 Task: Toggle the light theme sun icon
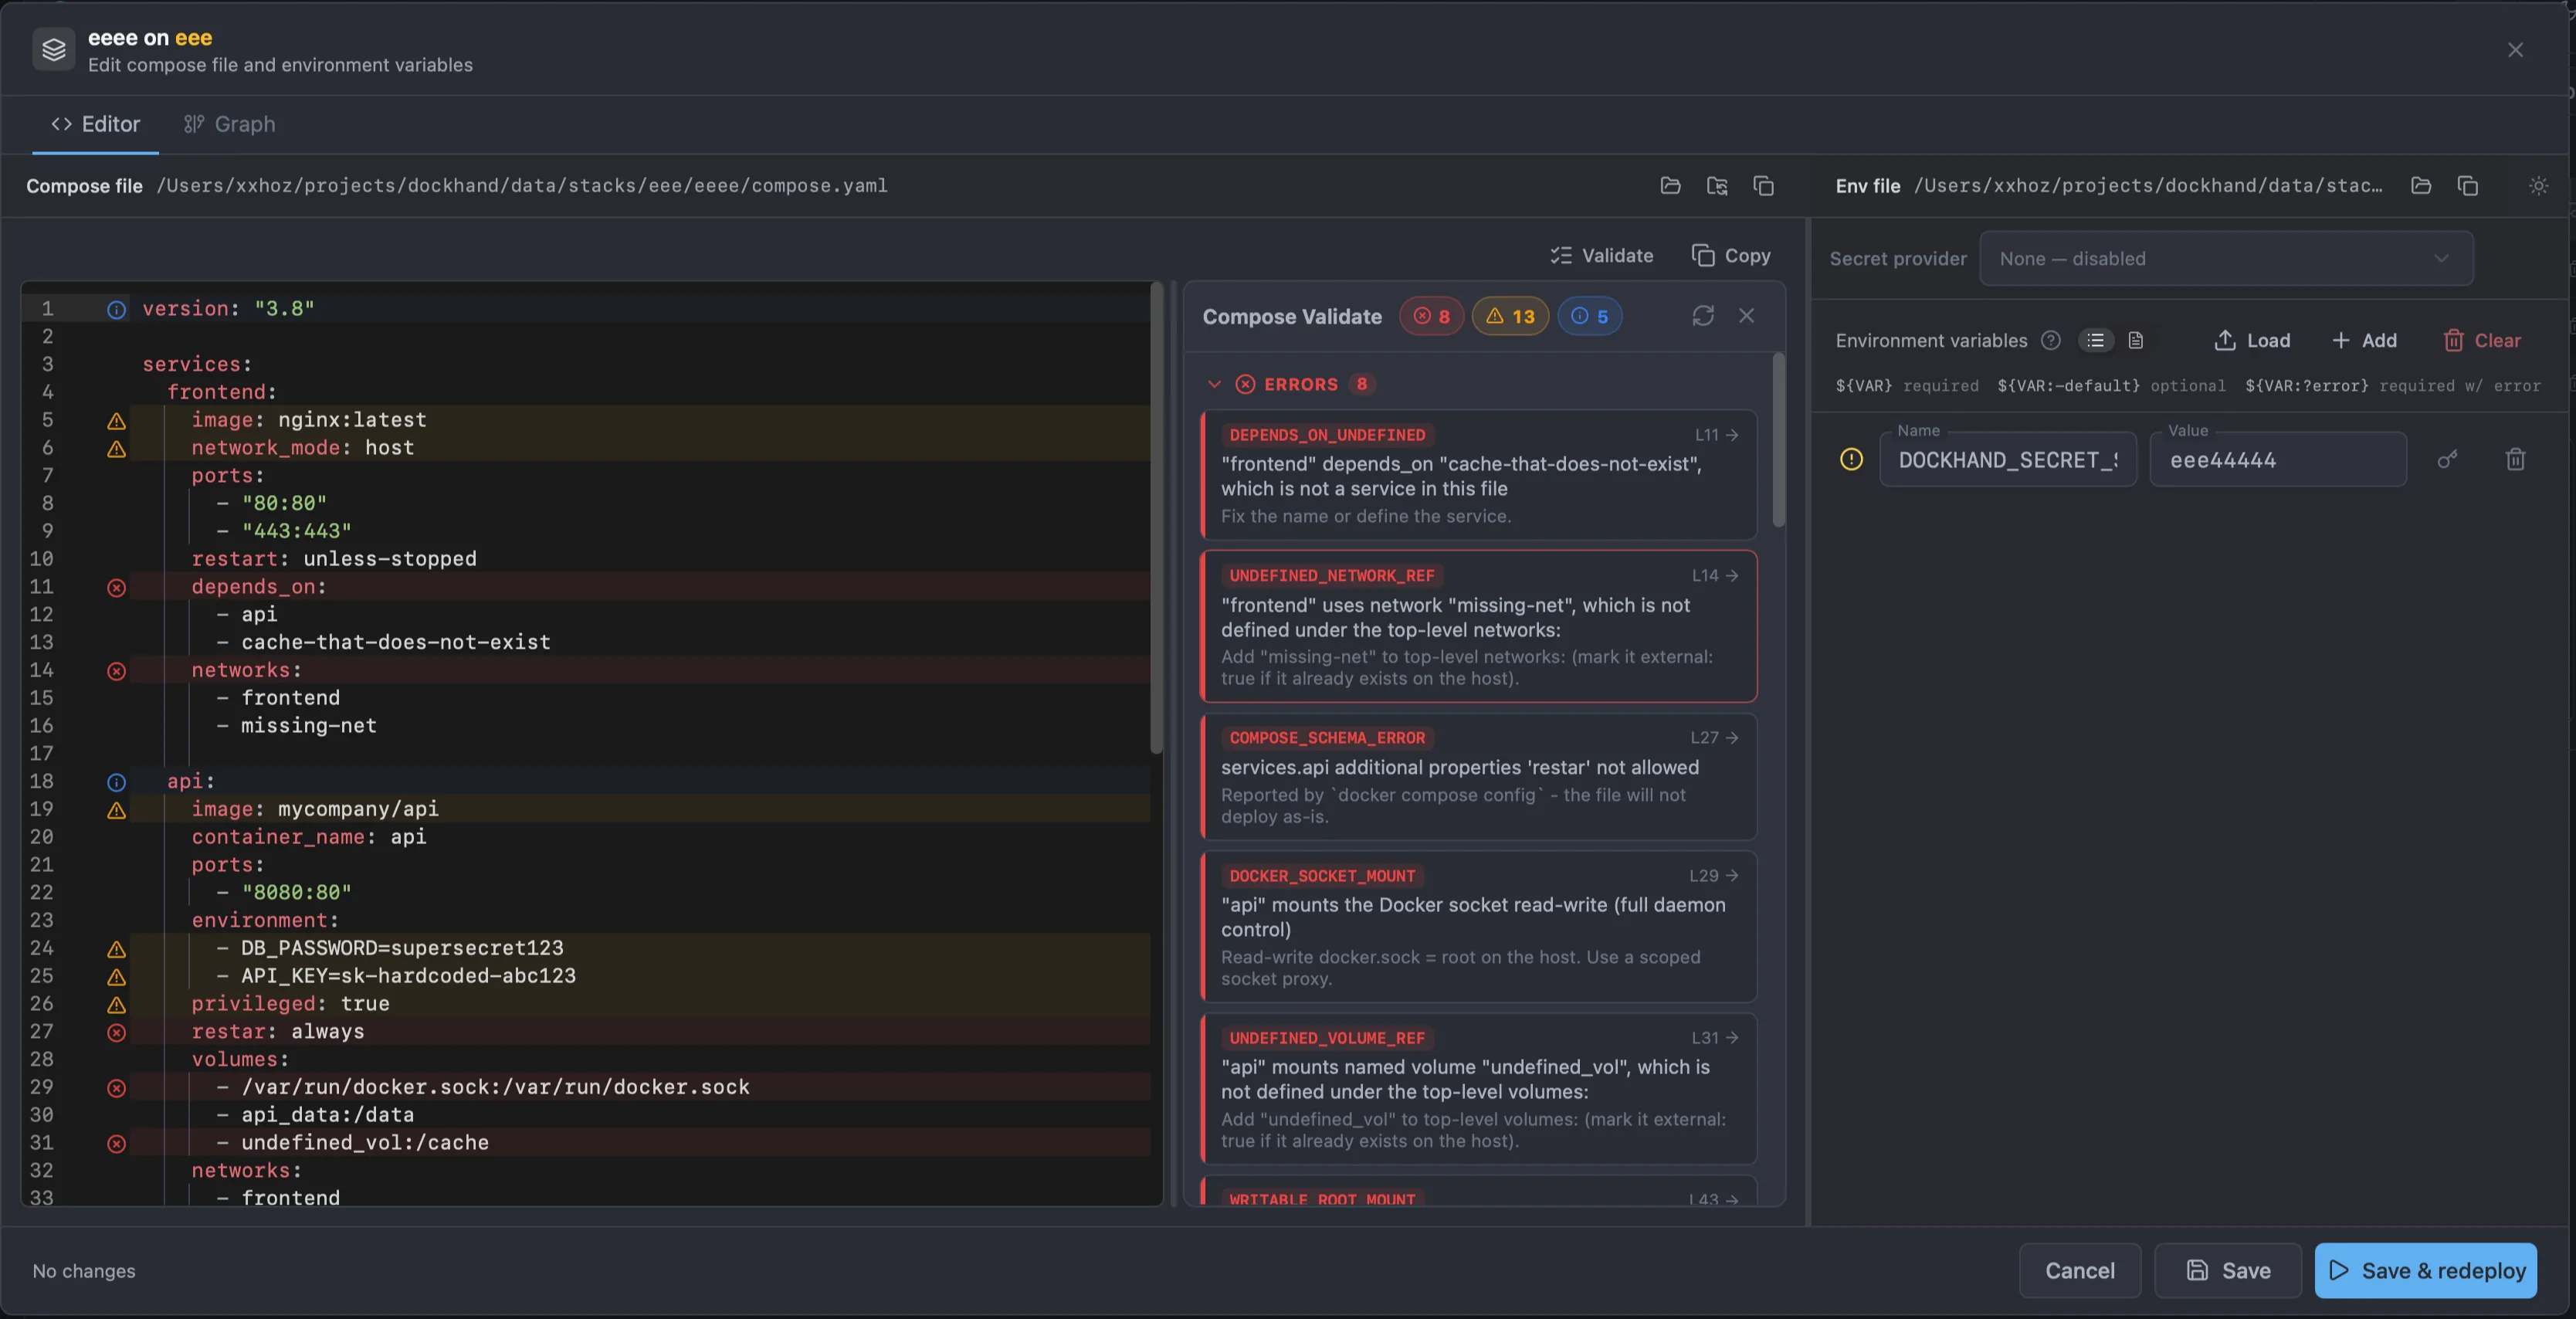[x=2539, y=186]
